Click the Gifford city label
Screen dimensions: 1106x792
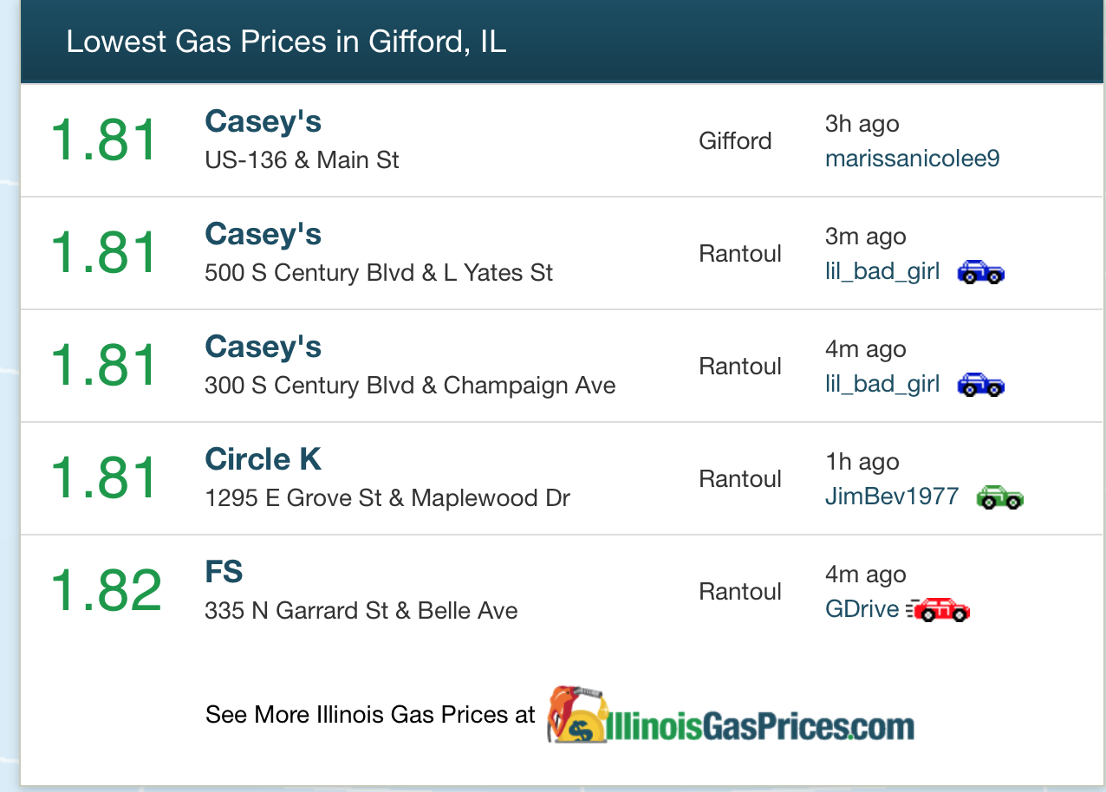735,140
